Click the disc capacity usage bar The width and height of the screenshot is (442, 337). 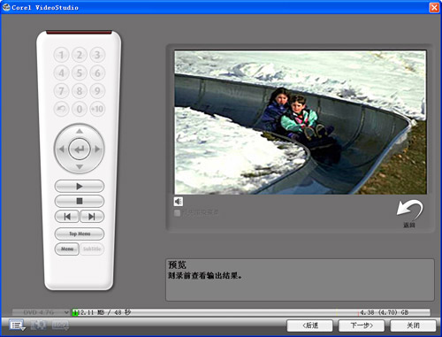pos(251,312)
